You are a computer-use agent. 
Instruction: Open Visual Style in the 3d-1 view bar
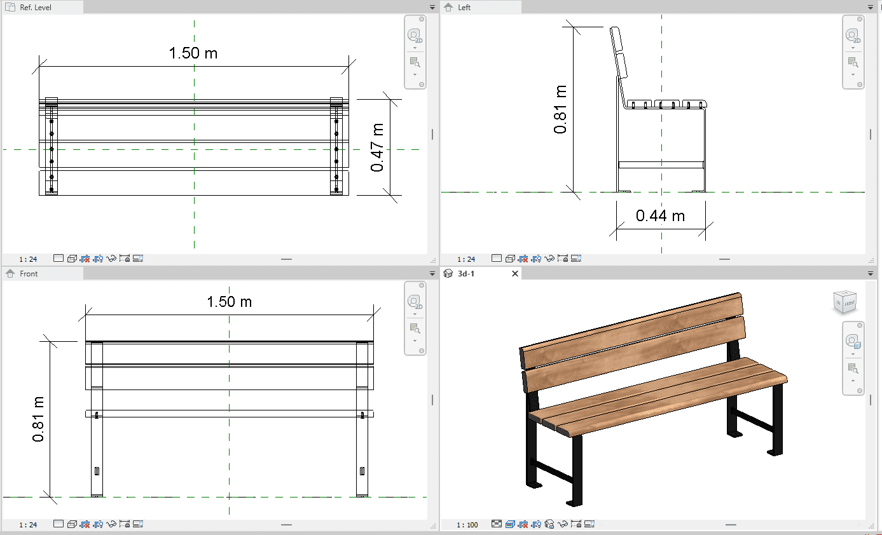coord(510,524)
